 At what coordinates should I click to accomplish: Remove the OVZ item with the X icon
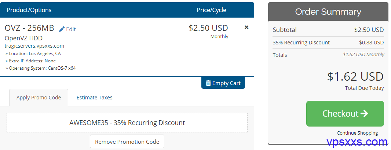[x=246, y=28]
